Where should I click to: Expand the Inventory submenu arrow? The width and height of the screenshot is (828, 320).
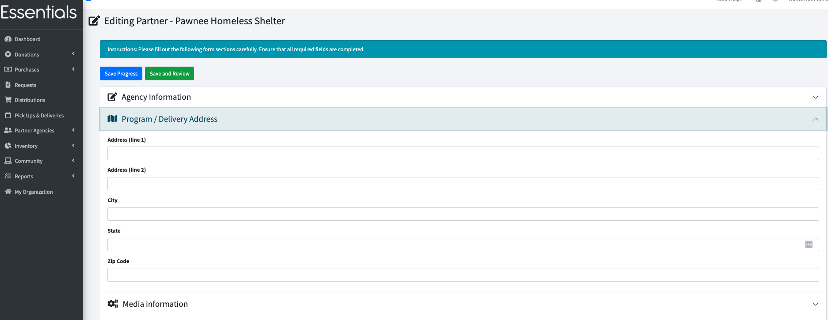pos(73,145)
